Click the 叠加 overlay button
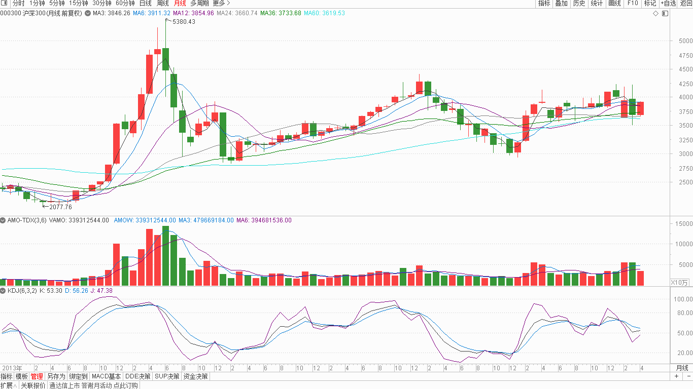 point(561,4)
